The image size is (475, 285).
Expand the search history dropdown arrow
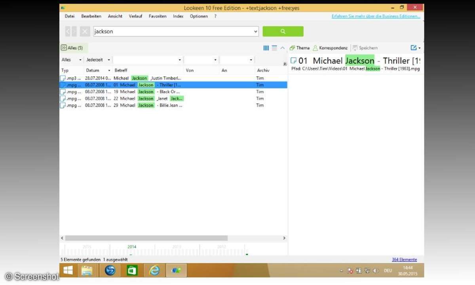coord(255,31)
